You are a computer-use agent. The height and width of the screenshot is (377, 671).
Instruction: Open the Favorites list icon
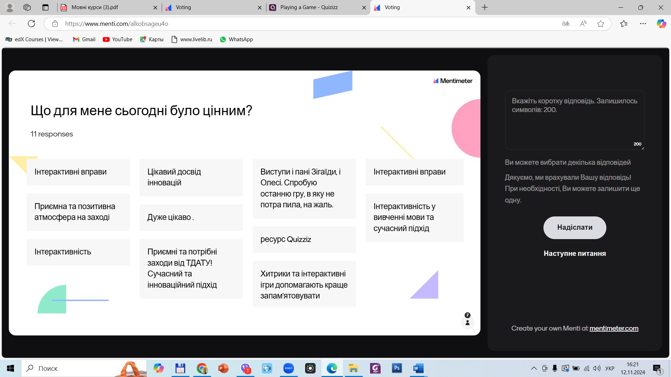(623, 24)
